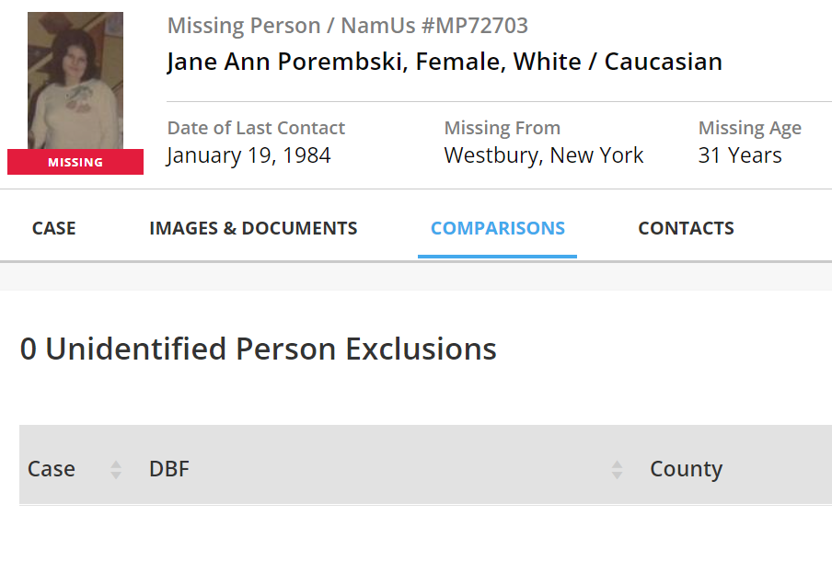
Task: Switch to the IMAGES & DOCUMENTS tab
Action: [253, 228]
